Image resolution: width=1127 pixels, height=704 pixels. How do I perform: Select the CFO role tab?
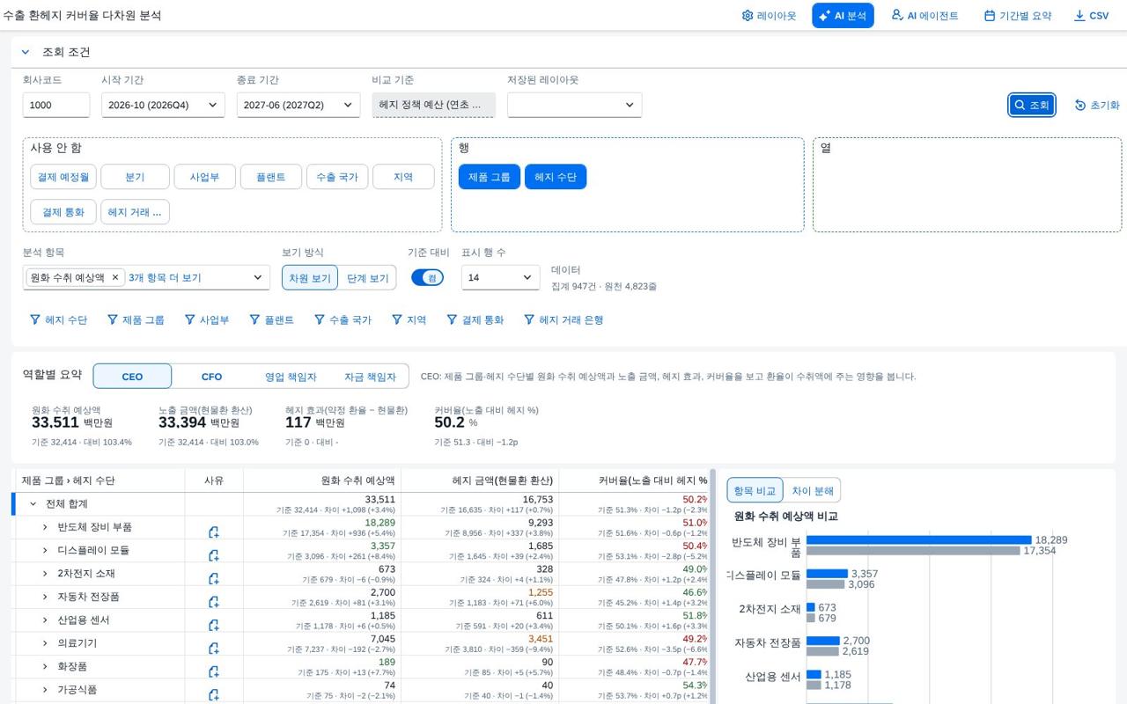pyautogui.click(x=211, y=376)
